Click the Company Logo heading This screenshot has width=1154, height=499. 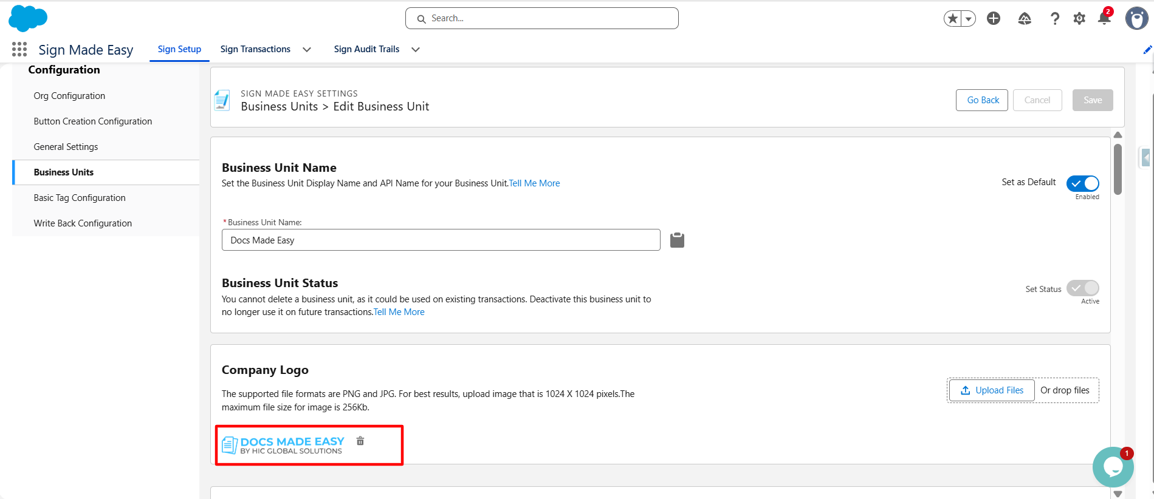265,370
